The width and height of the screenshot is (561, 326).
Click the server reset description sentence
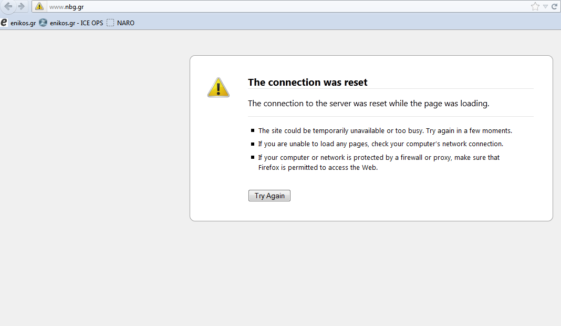tap(368, 104)
